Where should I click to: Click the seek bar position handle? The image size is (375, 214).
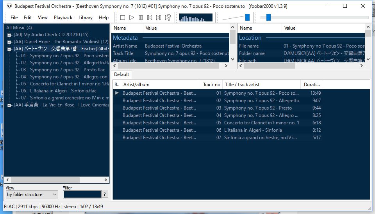point(268,17)
